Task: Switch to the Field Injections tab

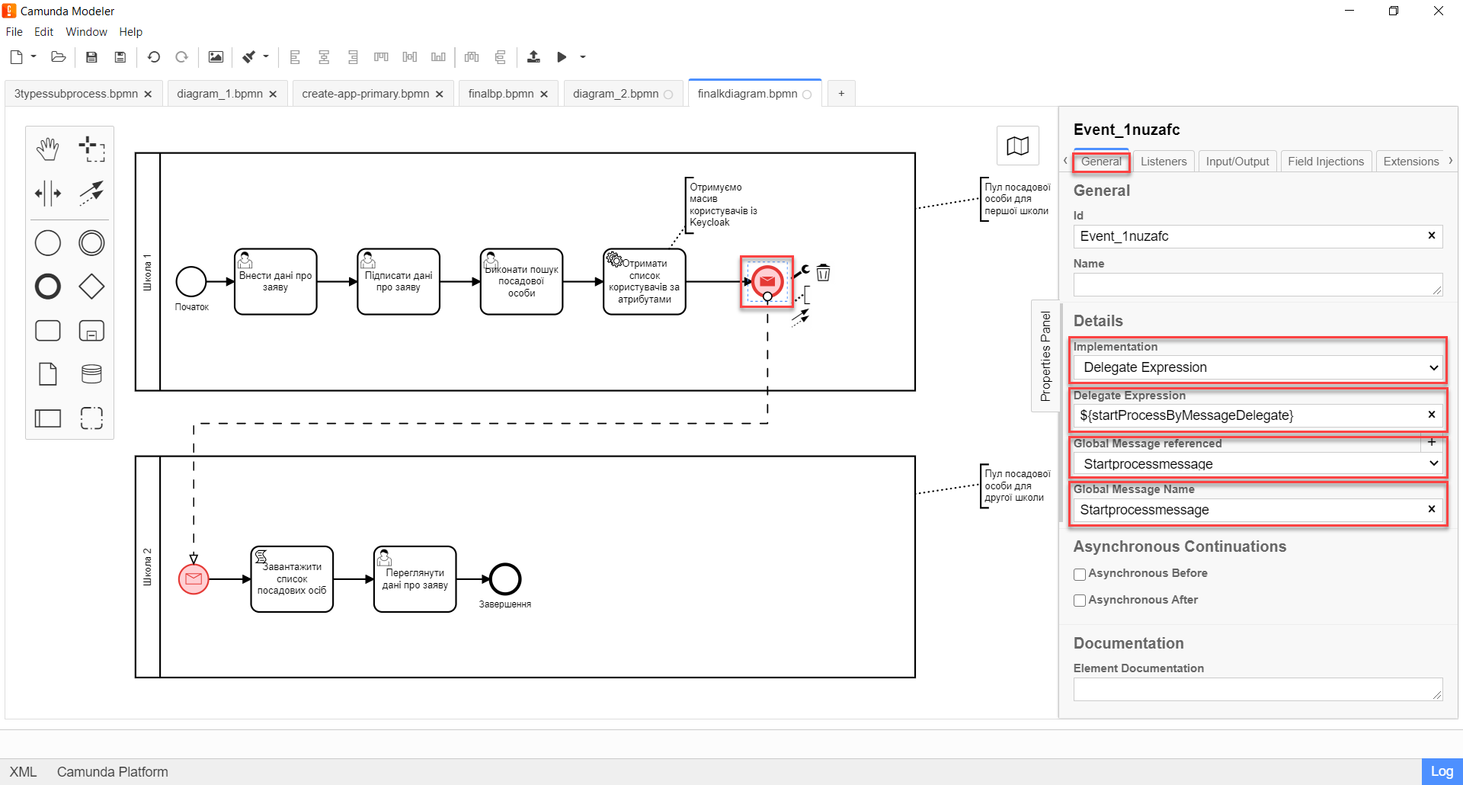Action: [x=1326, y=162]
